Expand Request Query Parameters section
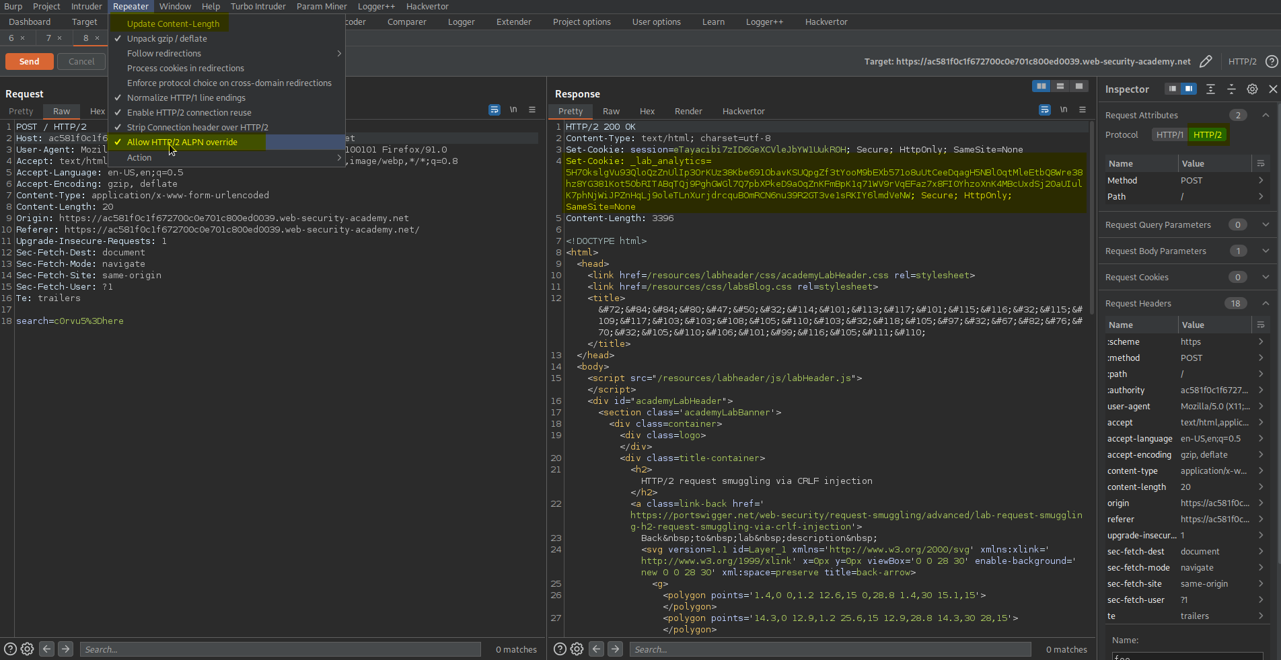 point(1266,224)
